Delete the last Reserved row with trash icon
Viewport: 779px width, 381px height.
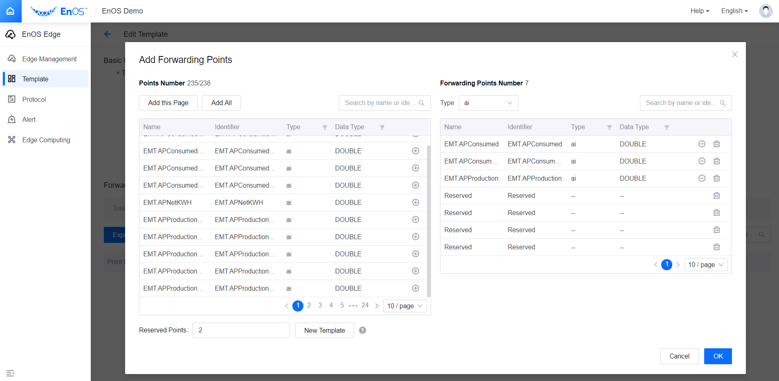(x=716, y=247)
